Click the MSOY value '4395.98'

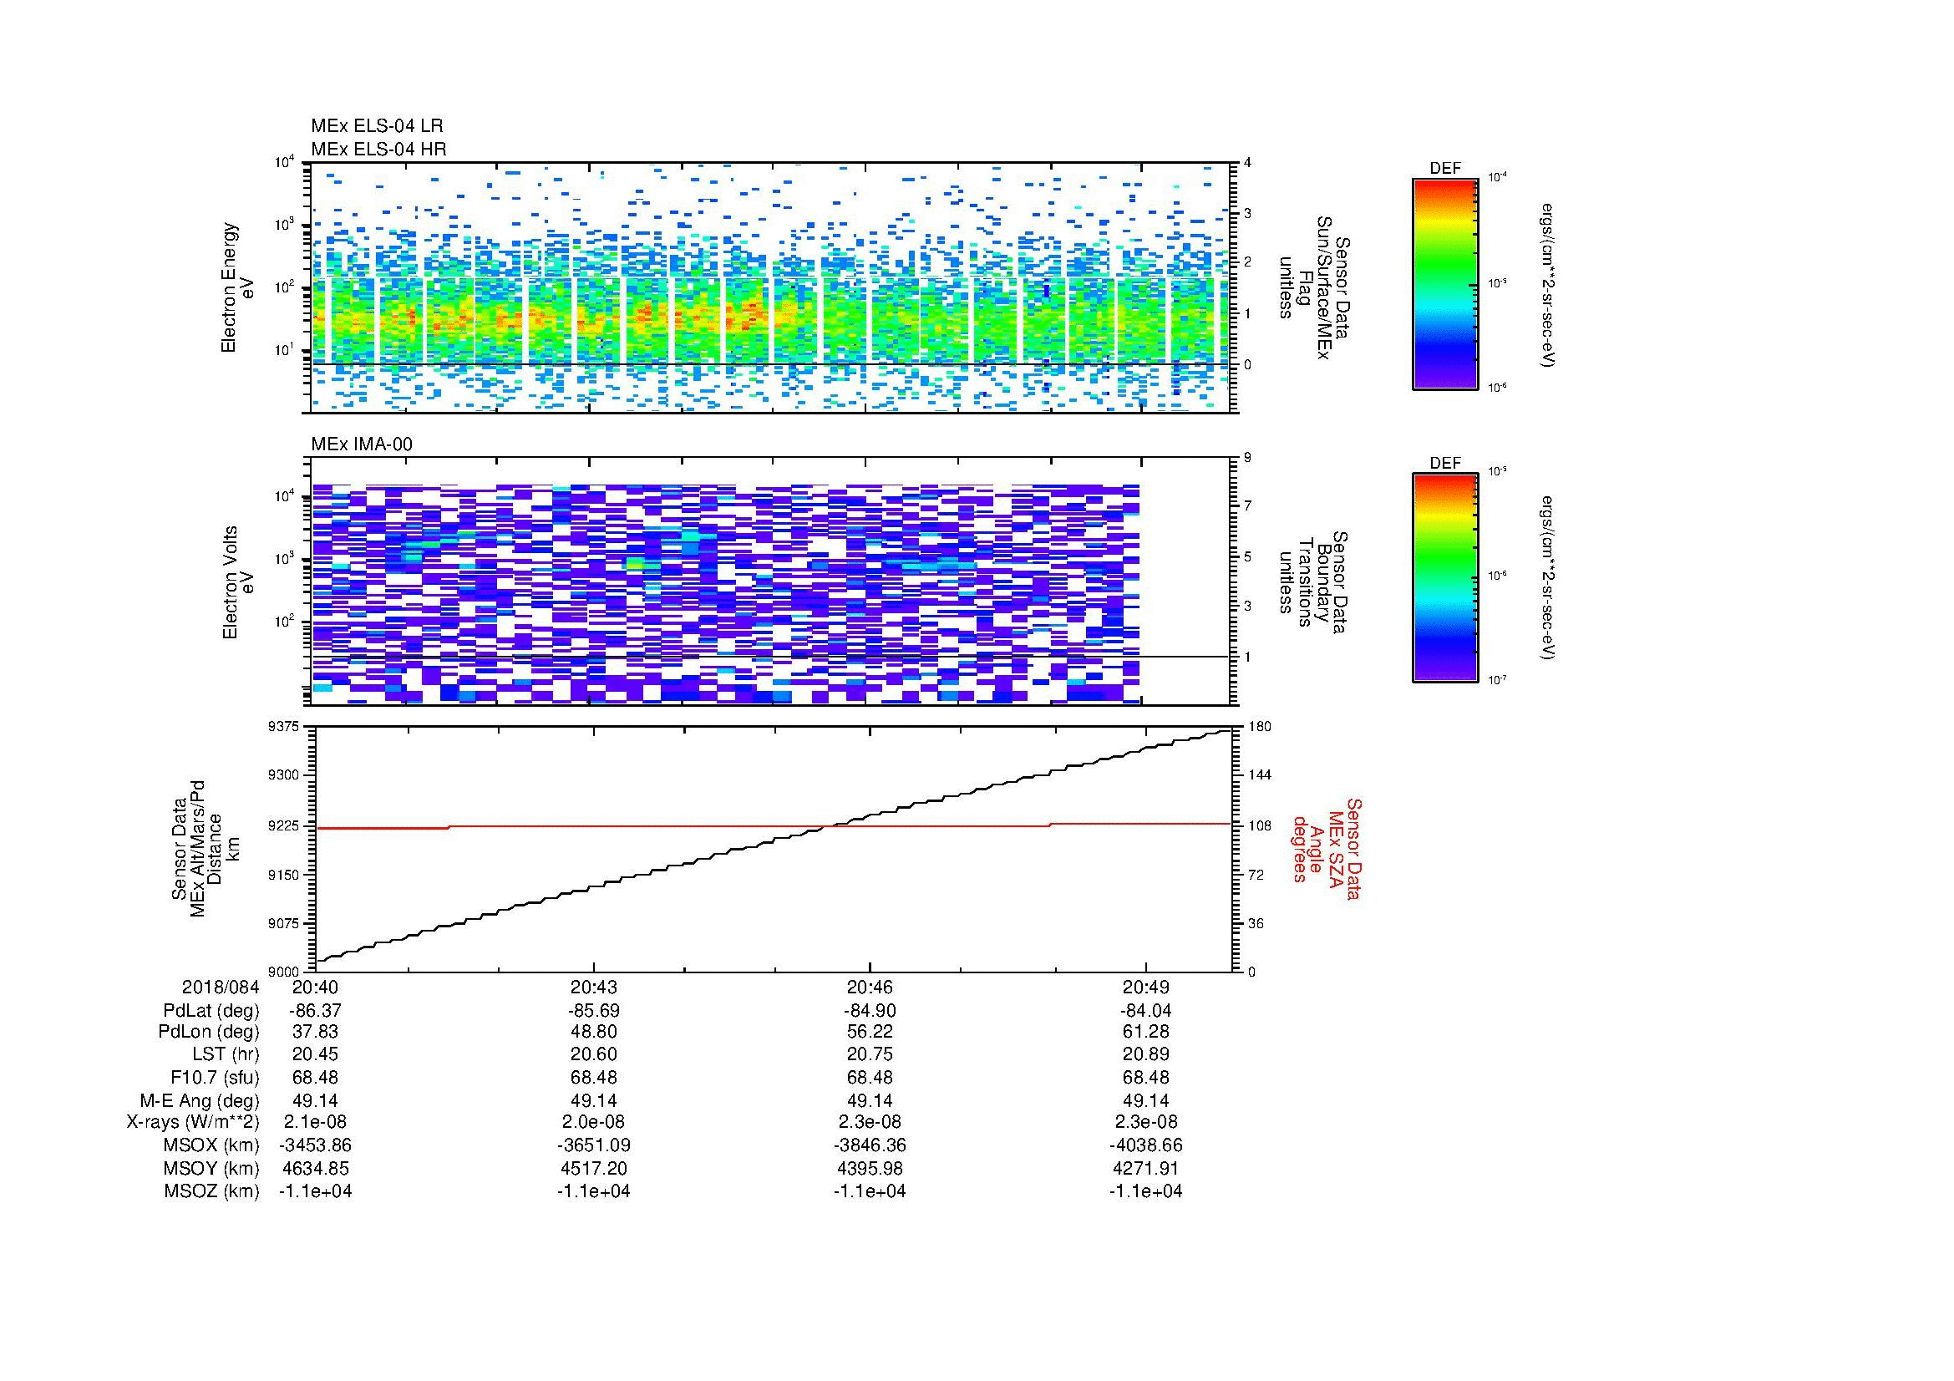click(x=870, y=1168)
